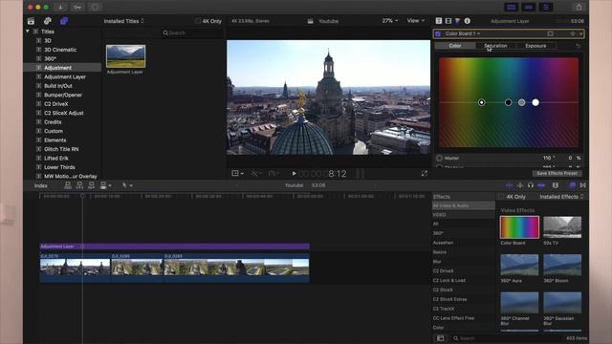Click the titles browser Search field
Image resolution: width=612 pixels, height=344 pixels.
click(x=191, y=33)
